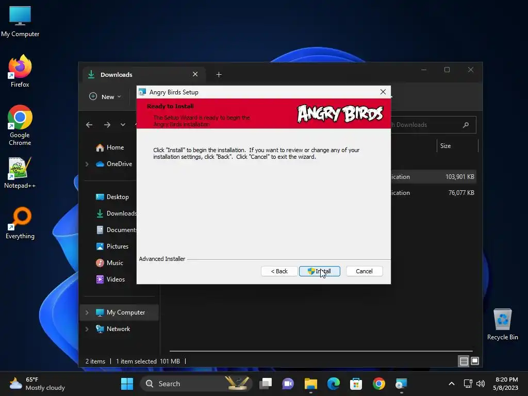Open Downloads in the navigation pane
This screenshot has width=528, height=396.
[x=116, y=213]
